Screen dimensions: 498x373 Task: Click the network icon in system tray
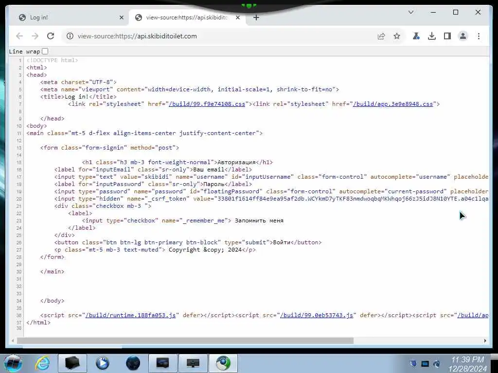pos(425,364)
